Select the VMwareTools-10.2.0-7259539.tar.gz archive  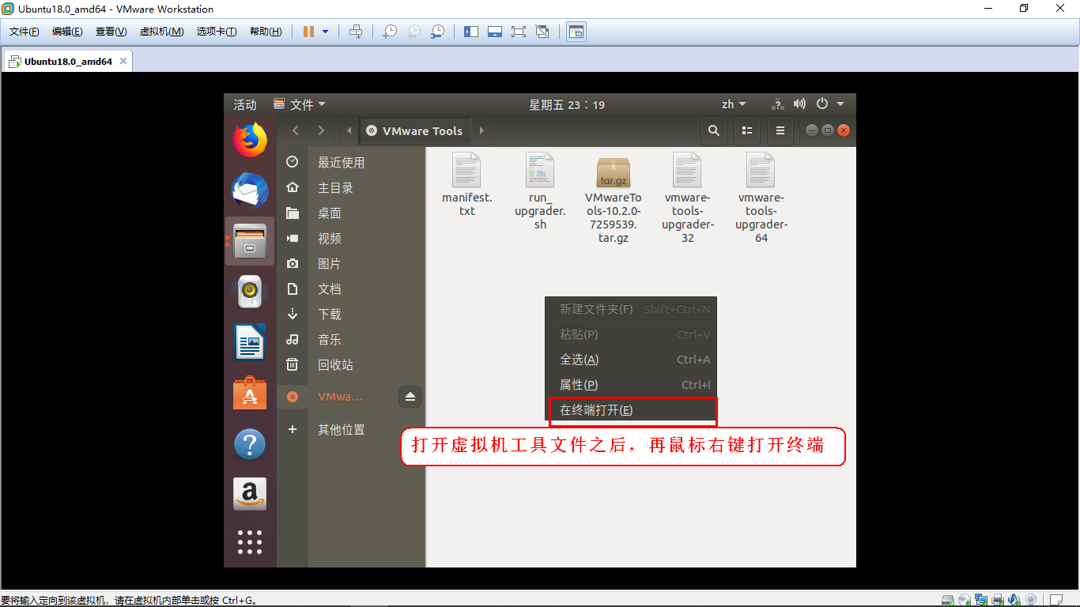(614, 198)
